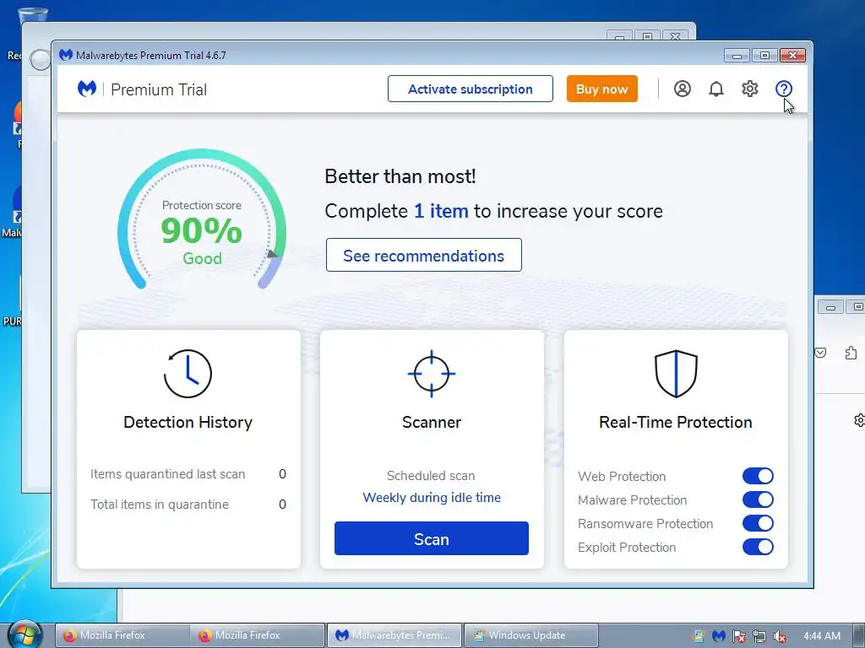This screenshot has height=648, width=865.
Task: Minimize the Malwarebytes window
Action: pos(737,55)
